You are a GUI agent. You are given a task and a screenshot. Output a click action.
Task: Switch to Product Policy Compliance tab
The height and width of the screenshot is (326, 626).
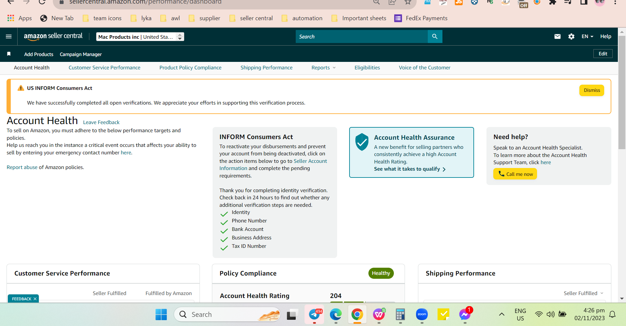[190, 68]
